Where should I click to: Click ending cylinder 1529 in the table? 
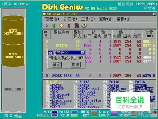click(117, 57)
